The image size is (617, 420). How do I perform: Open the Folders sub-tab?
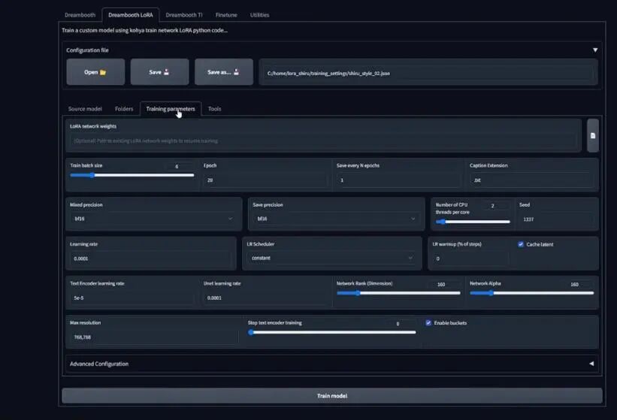tap(124, 109)
